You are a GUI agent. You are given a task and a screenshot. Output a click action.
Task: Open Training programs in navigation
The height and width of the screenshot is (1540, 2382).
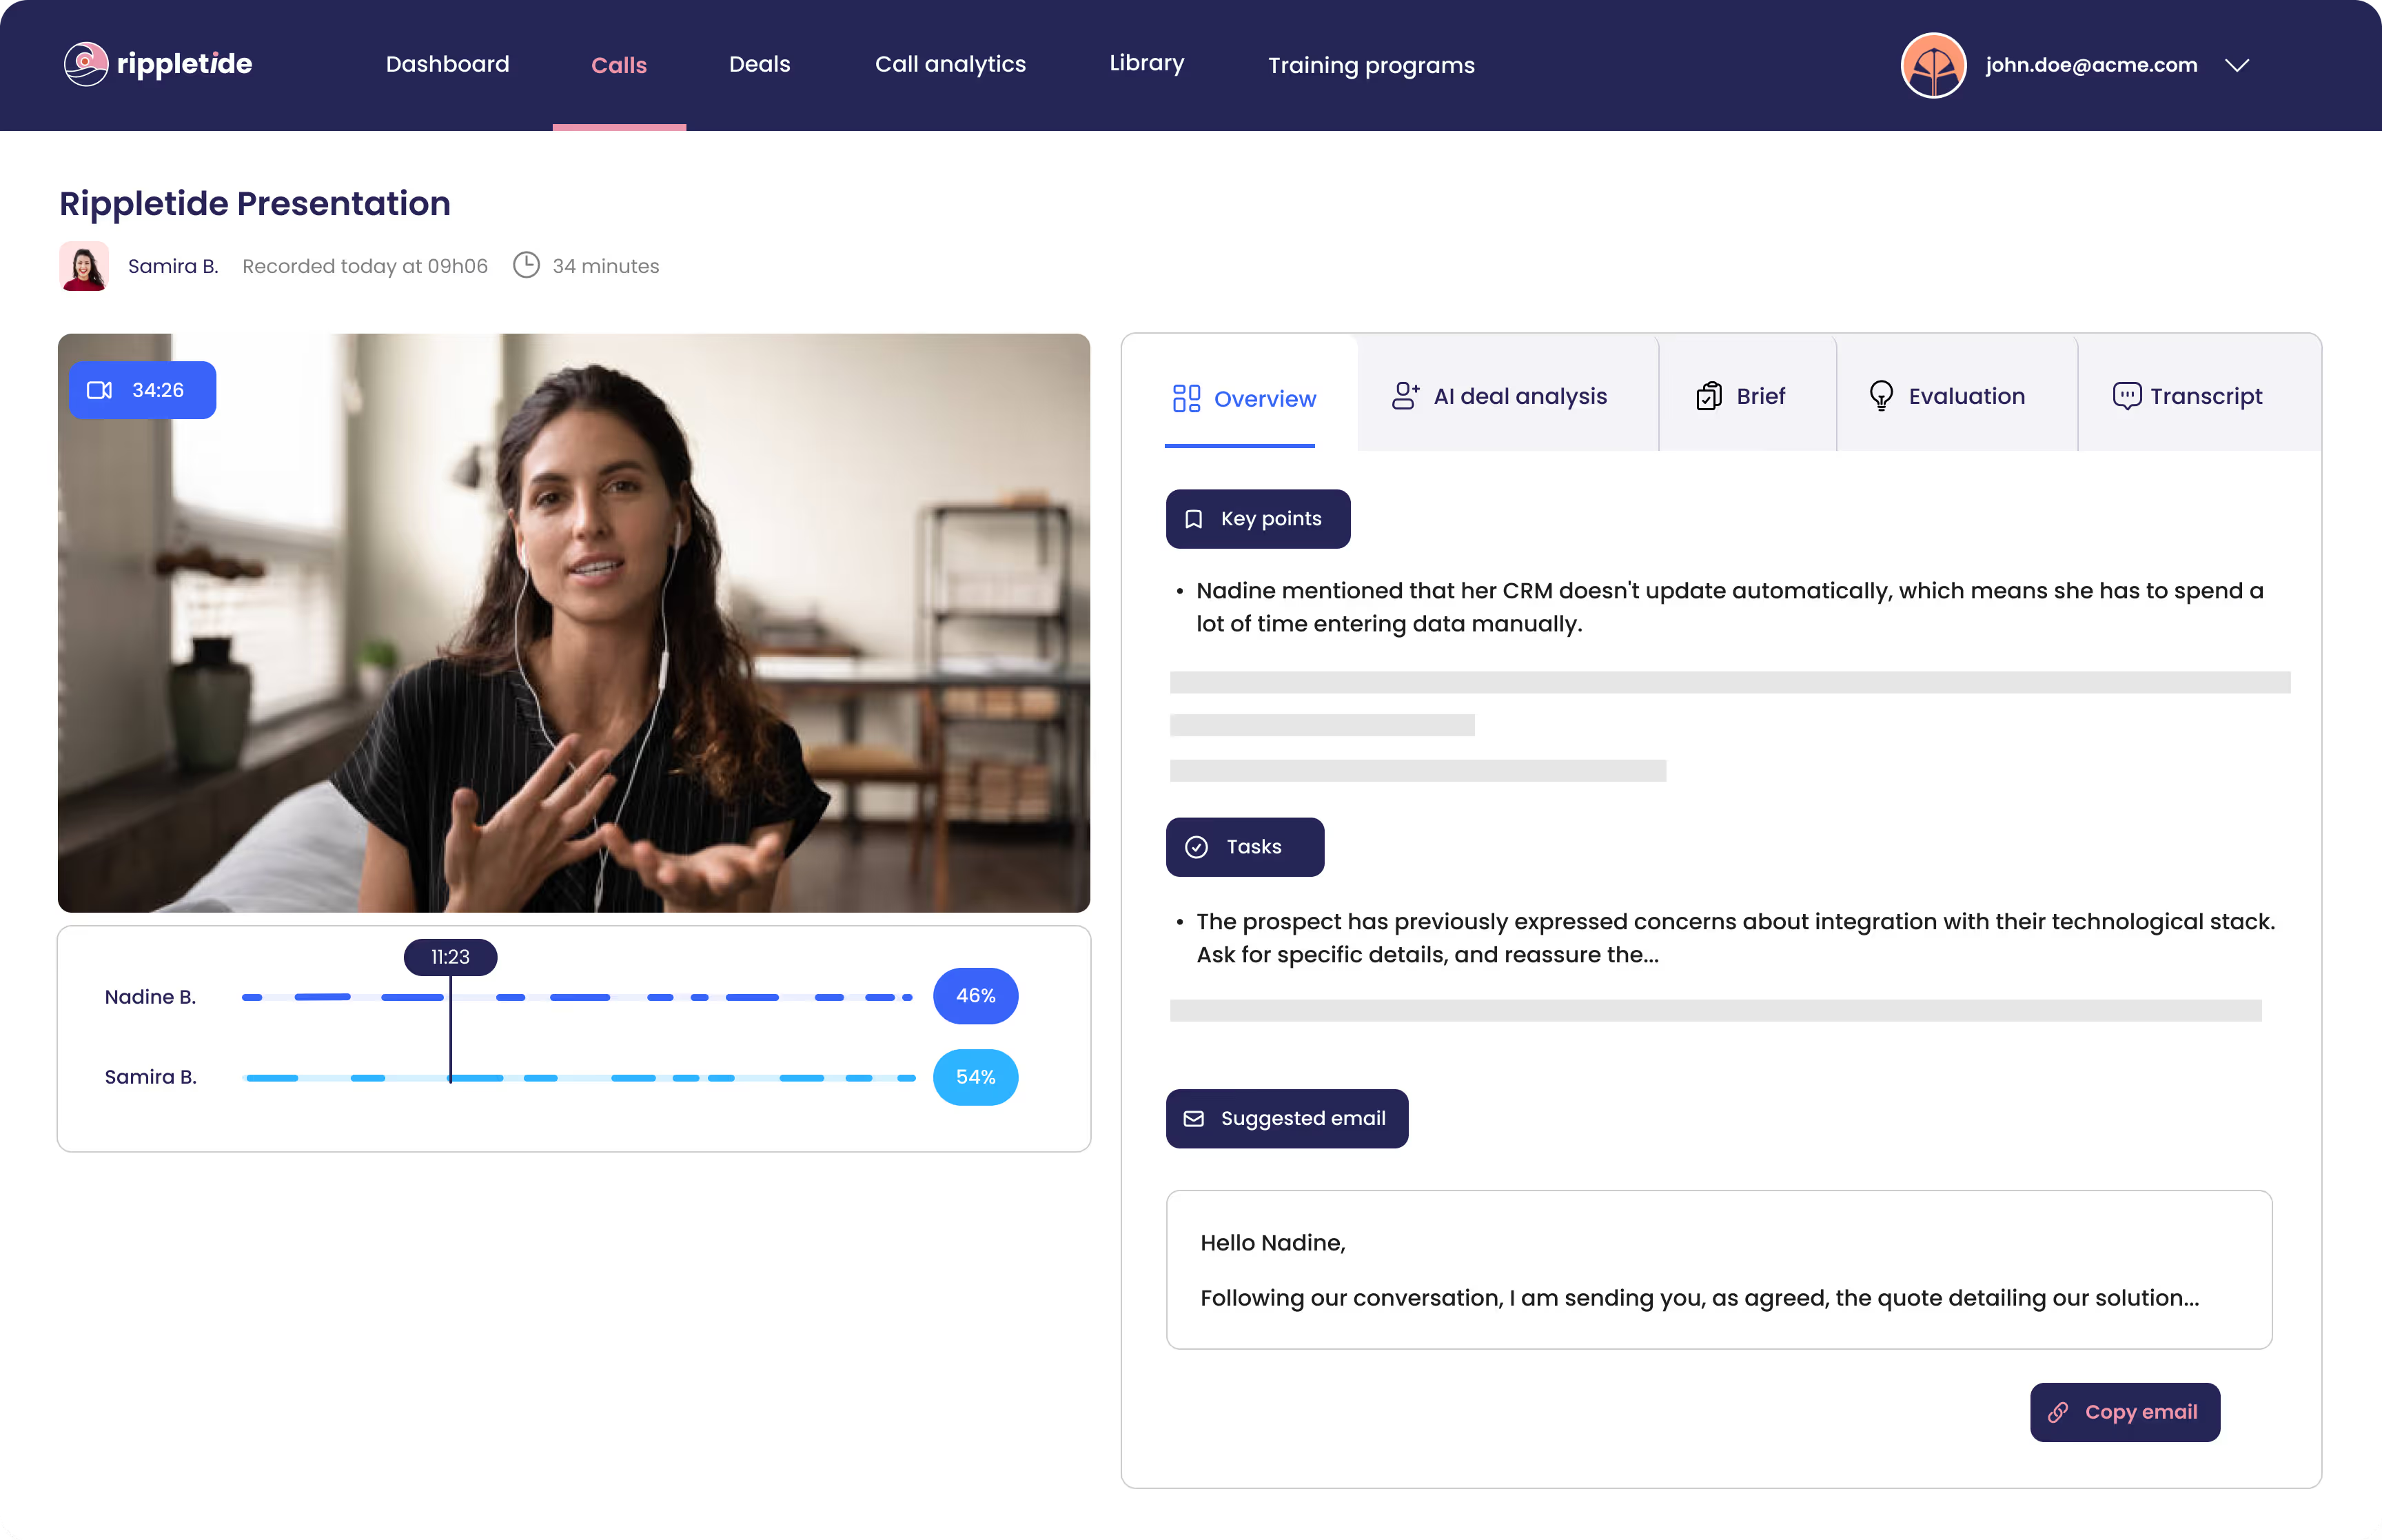(1370, 65)
